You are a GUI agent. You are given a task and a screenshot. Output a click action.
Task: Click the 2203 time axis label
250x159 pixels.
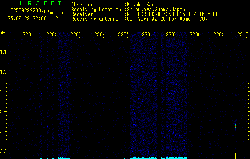point(75,34)
